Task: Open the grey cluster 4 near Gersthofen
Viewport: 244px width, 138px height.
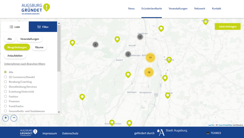Action: [x=140, y=37]
